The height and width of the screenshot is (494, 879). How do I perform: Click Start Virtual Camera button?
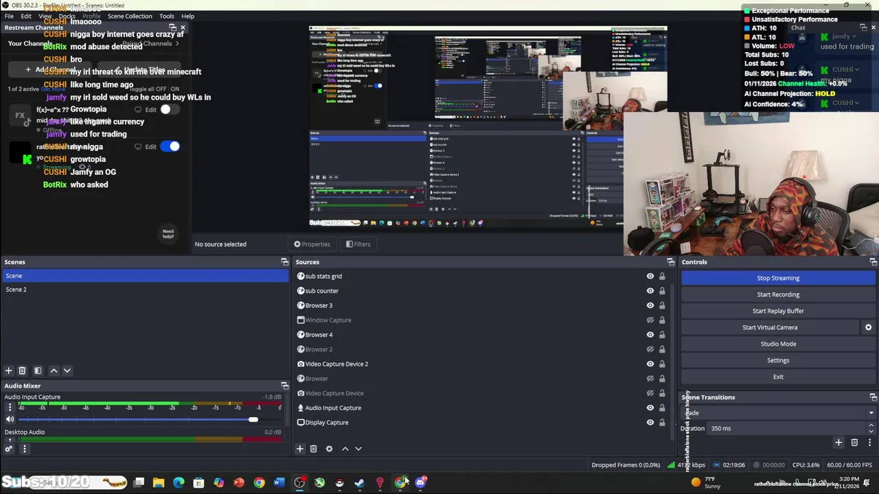click(770, 327)
